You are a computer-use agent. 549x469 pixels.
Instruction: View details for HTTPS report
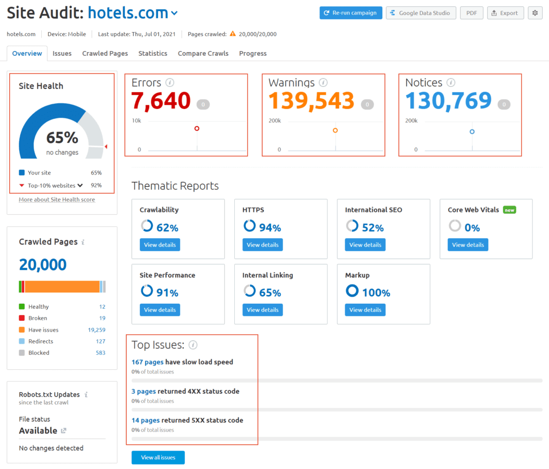pyautogui.click(x=263, y=245)
